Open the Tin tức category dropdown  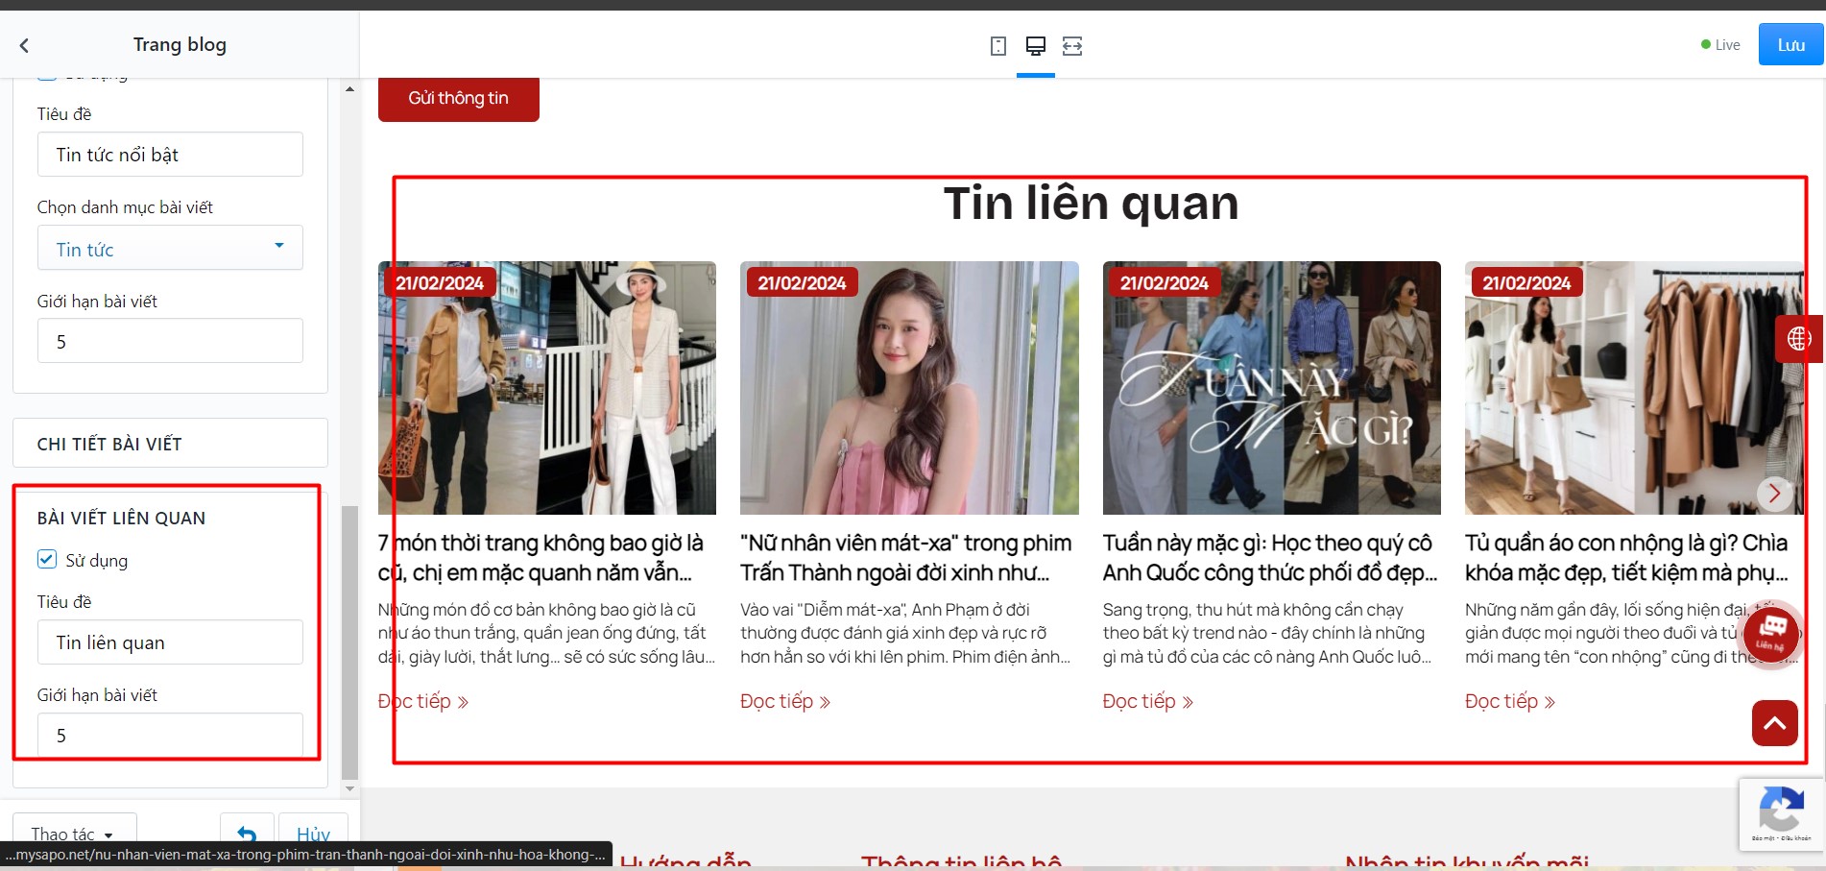click(x=170, y=248)
